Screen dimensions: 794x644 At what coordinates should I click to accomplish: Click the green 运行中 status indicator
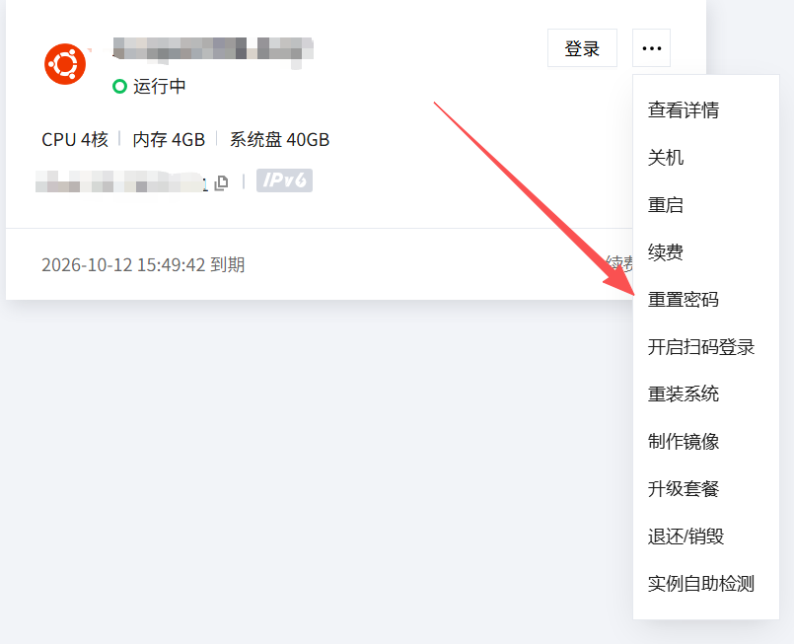(x=149, y=87)
